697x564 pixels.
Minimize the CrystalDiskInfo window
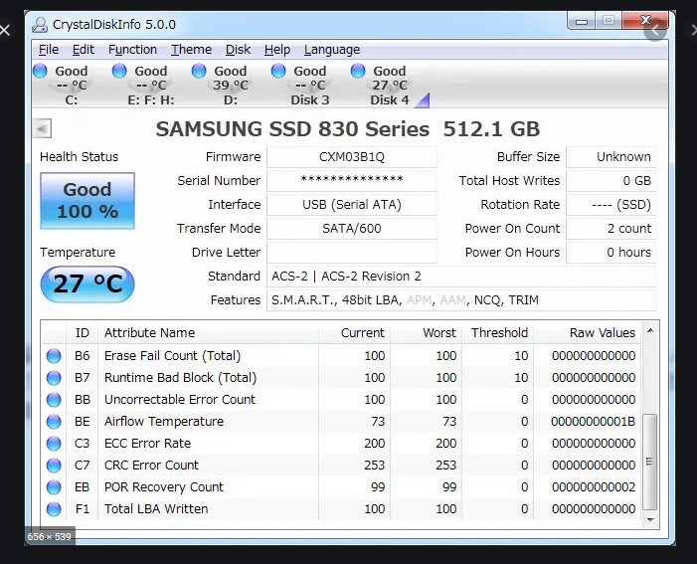click(582, 21)
